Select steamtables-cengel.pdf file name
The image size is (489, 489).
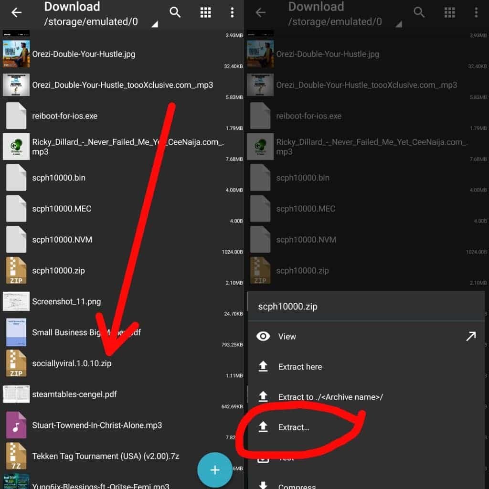(74, 394)
